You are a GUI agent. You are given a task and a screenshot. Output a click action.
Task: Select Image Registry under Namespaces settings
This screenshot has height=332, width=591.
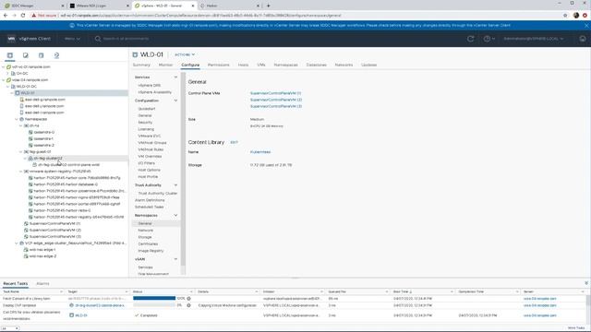151,251
